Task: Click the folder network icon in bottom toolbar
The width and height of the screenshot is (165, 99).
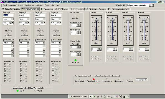Action: click(x=124, y=97)
